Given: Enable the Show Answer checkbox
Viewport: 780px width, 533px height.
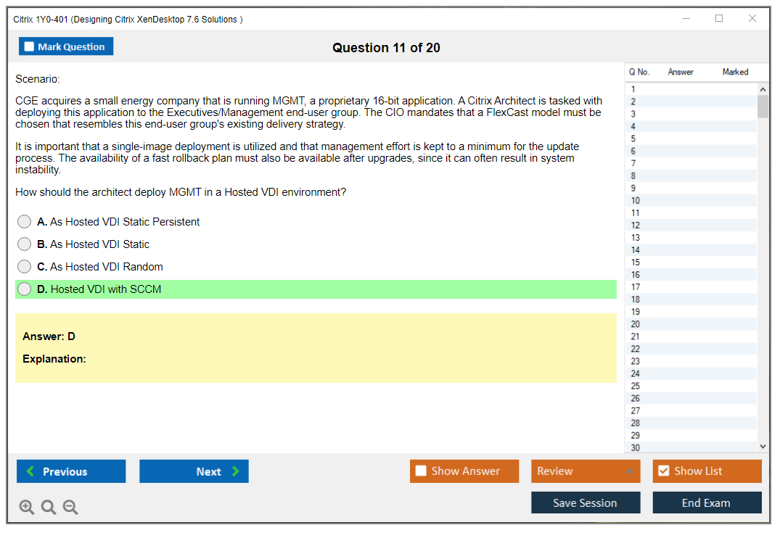Looking at the screenshot, I should tap(421, 471).
